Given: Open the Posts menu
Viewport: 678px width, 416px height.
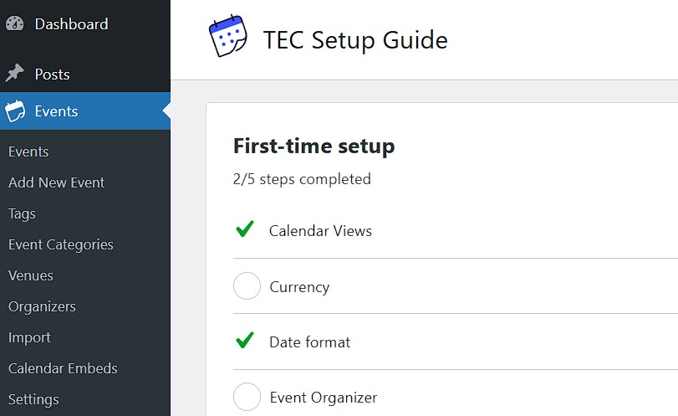Looking at the screenshot, I should click(52, 74).
